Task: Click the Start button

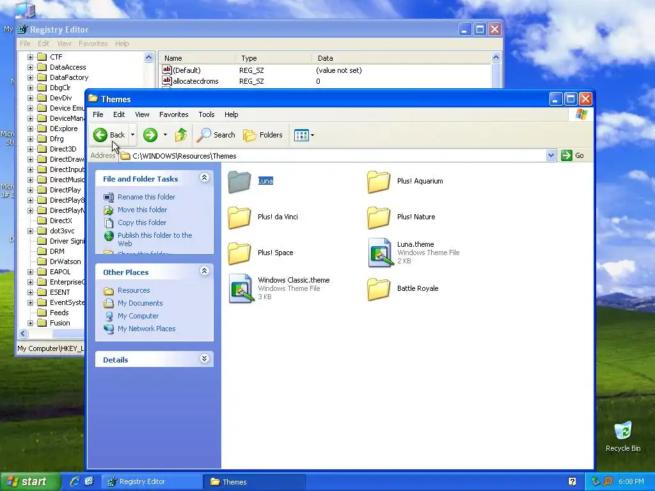Action: (x=29, y=481)
